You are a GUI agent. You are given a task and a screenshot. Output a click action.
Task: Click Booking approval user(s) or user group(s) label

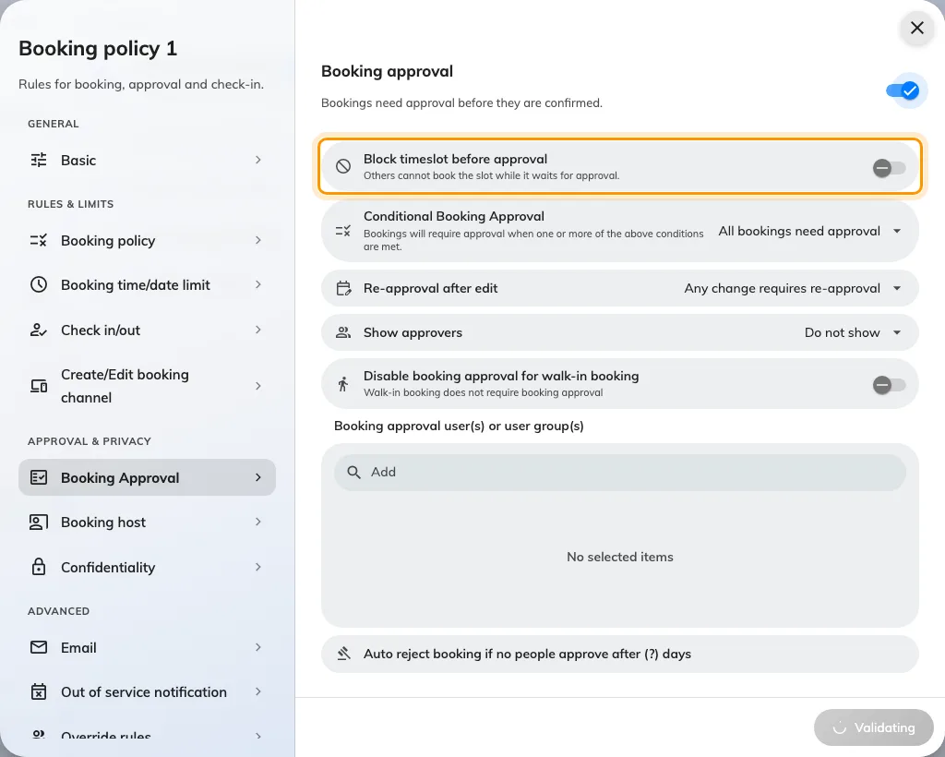pos(459,427)
